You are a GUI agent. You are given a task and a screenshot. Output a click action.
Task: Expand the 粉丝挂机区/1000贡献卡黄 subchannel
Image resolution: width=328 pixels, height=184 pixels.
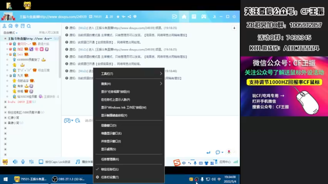click(x=5, y=112)
